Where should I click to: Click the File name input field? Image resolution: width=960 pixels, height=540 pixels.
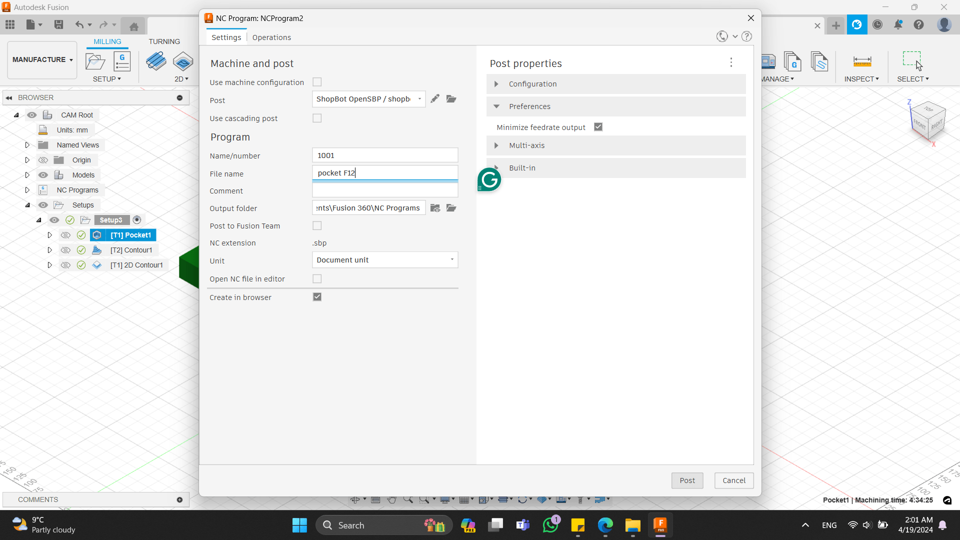(385, 172)
